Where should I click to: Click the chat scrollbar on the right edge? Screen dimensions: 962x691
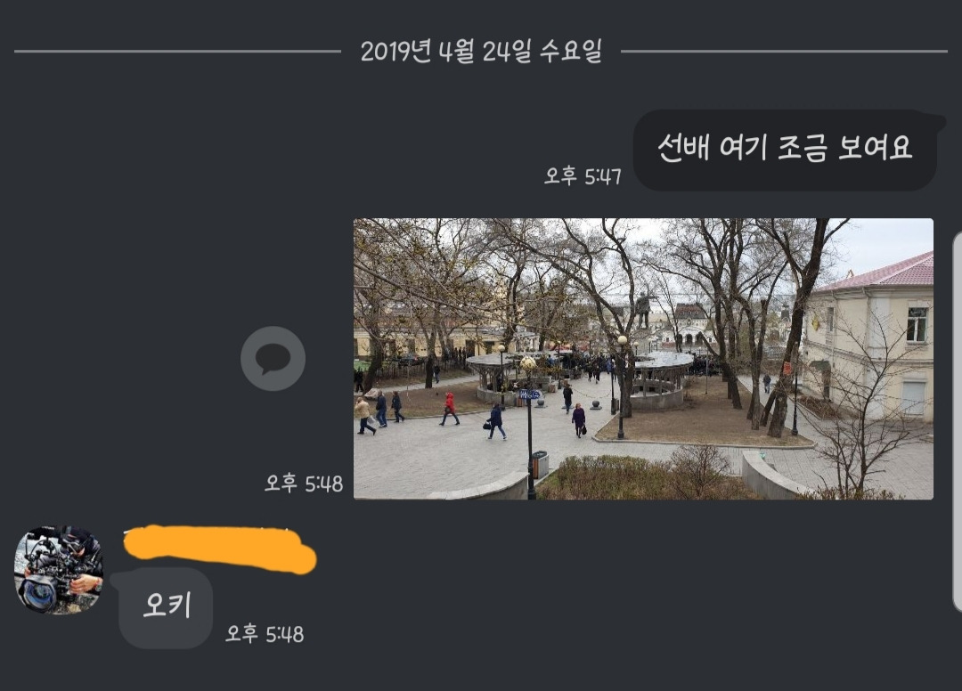(957, 422)
